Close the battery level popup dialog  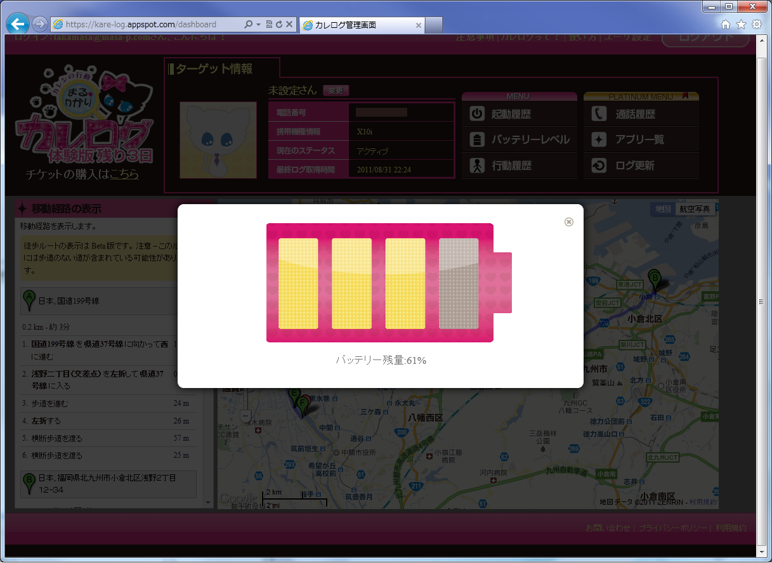(569, 222)
